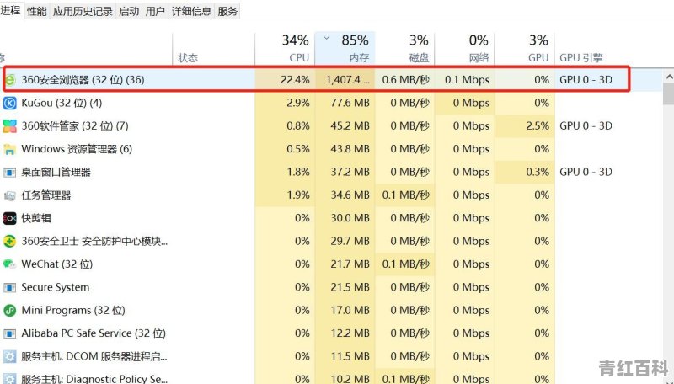Click the 1,407.4 memory value
This screenshot has width=674, height=384.
point(347,80)
